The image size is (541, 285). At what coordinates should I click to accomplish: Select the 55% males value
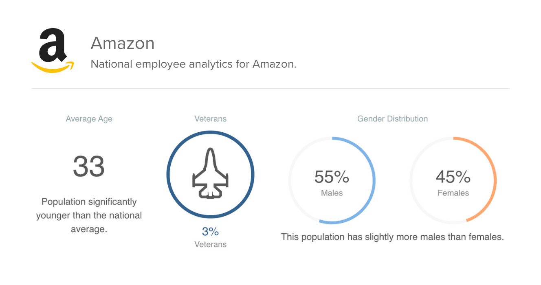332,177
